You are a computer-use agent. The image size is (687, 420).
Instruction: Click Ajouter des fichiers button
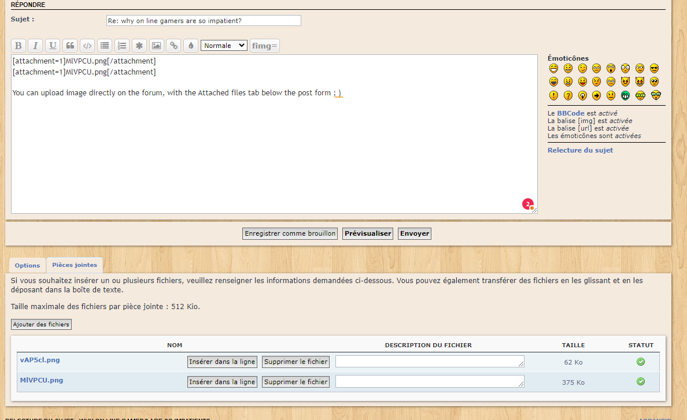pos(41,324)
